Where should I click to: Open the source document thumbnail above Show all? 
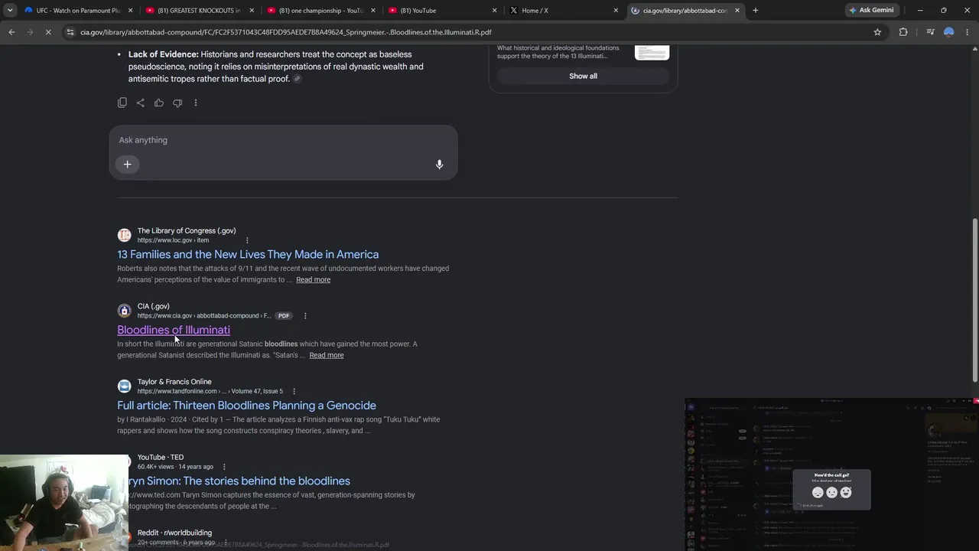(x=652, y=52)
